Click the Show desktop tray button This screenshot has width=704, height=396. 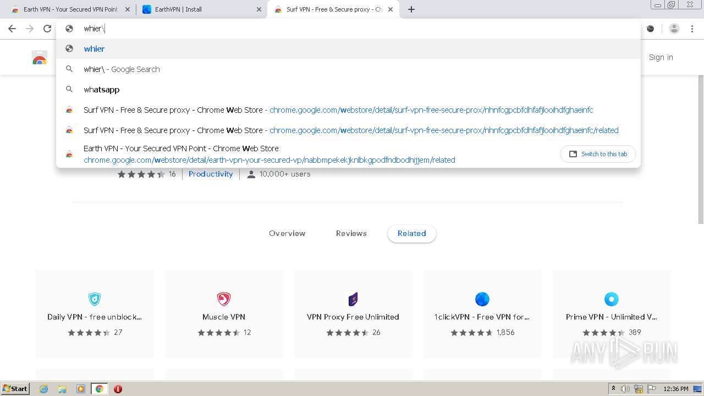pyautogui.click(x=697, y=389)
